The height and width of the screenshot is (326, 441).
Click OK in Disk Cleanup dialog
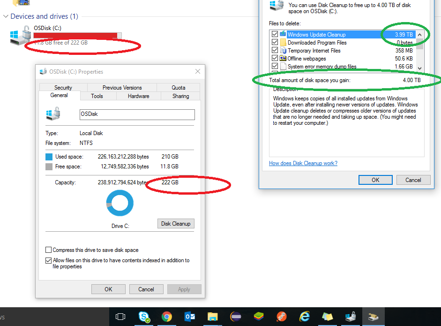point(375,180)
